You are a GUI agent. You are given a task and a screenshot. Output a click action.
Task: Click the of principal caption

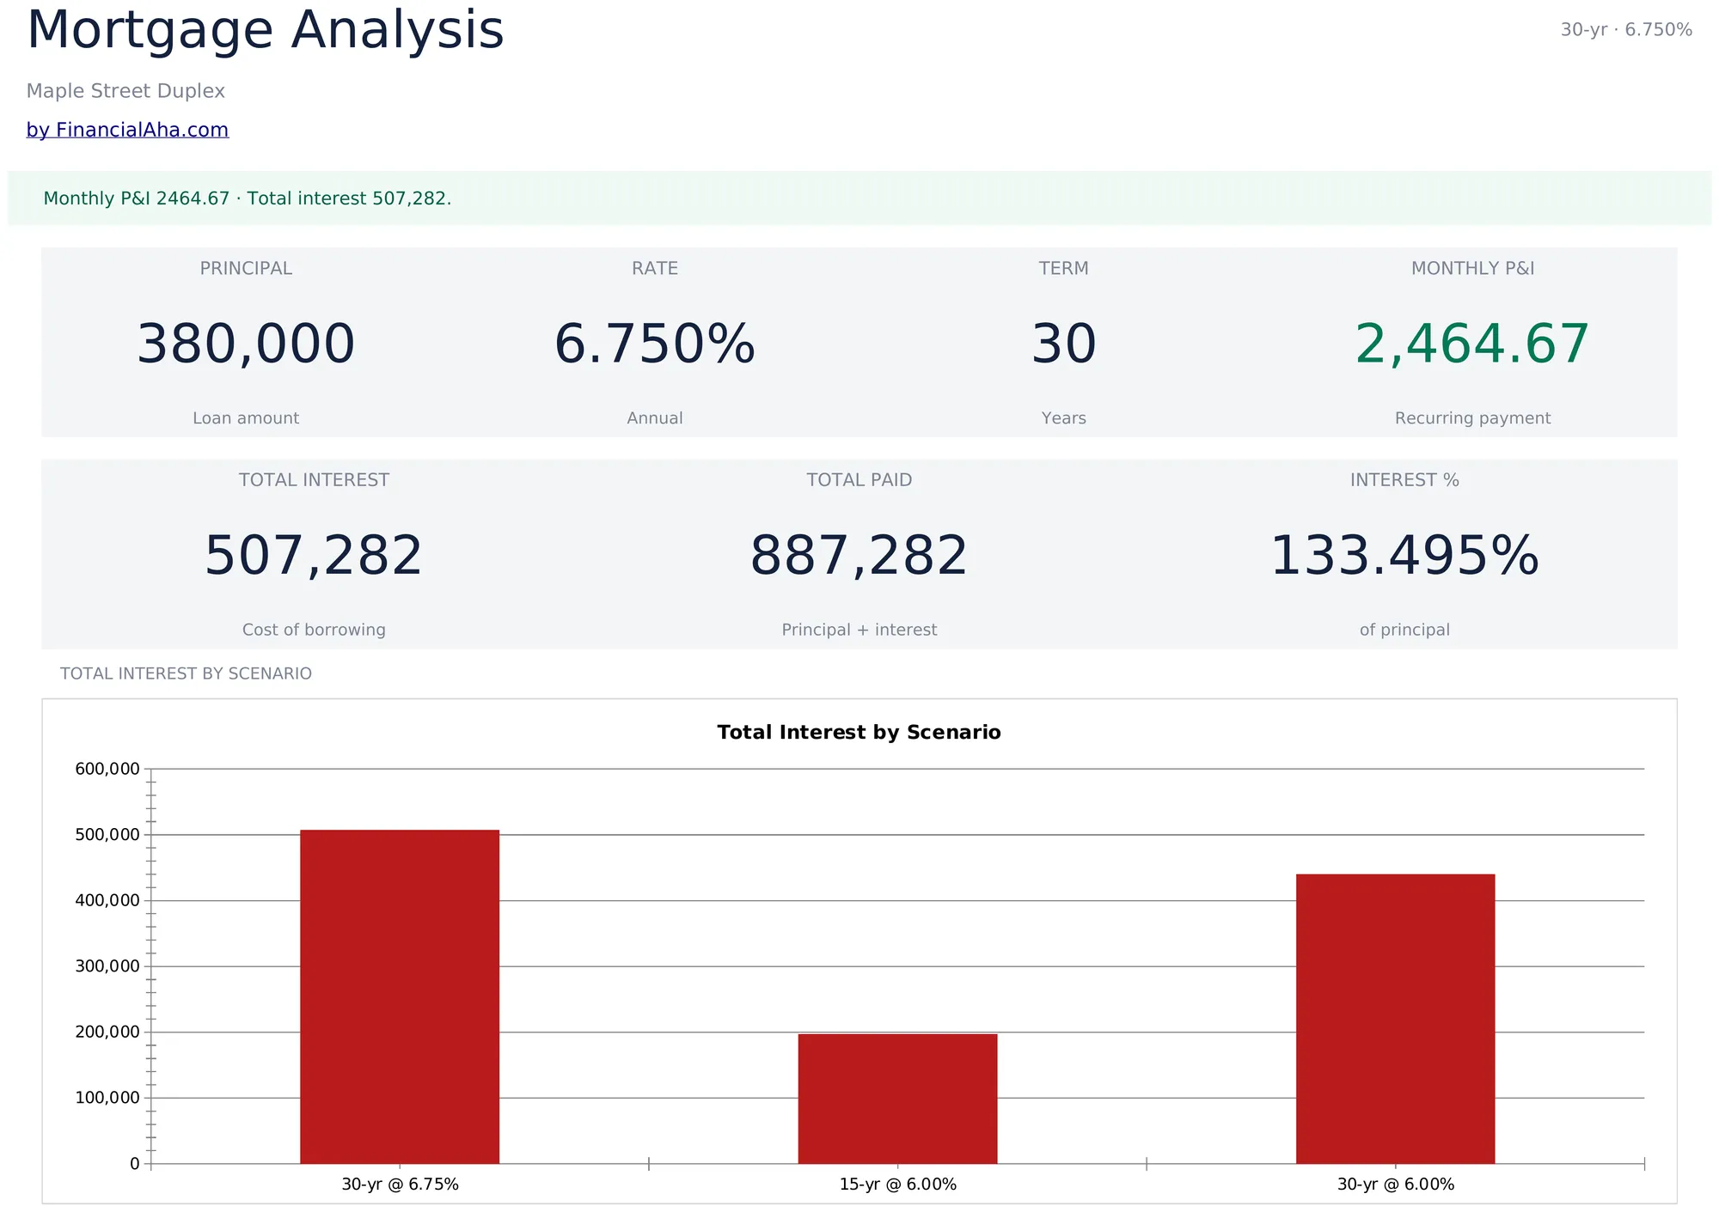(x=1404, y=630)
